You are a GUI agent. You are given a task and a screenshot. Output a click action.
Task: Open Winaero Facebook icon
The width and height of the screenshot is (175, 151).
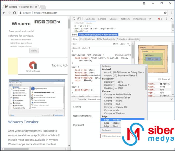click(36, 22)
